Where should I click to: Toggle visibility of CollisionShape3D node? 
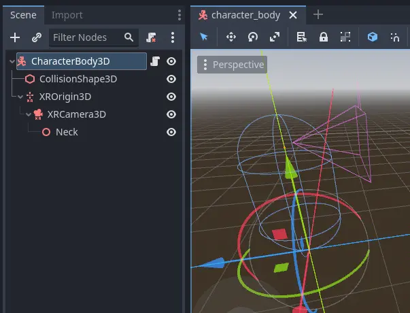click(171, 79)
